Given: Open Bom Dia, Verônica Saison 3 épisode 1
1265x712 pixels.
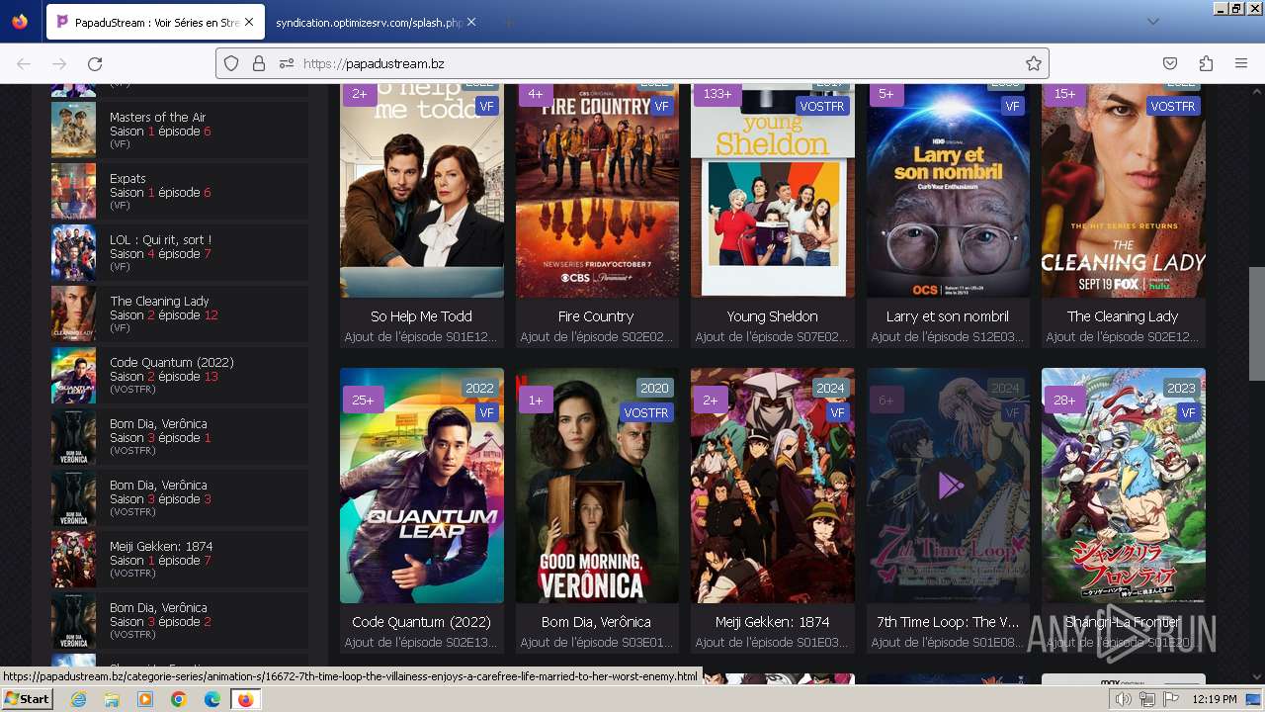Looking at the screenshot, I should click(180, 437).
